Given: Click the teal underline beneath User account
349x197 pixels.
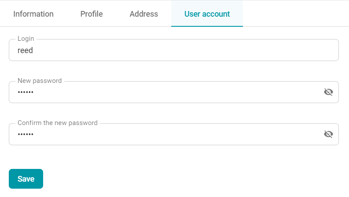Looking at the screenshot, I should pos(207,26).
